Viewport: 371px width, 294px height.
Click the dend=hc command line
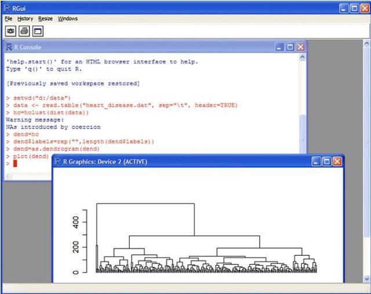pyautogui.click(x=23, y=134)
